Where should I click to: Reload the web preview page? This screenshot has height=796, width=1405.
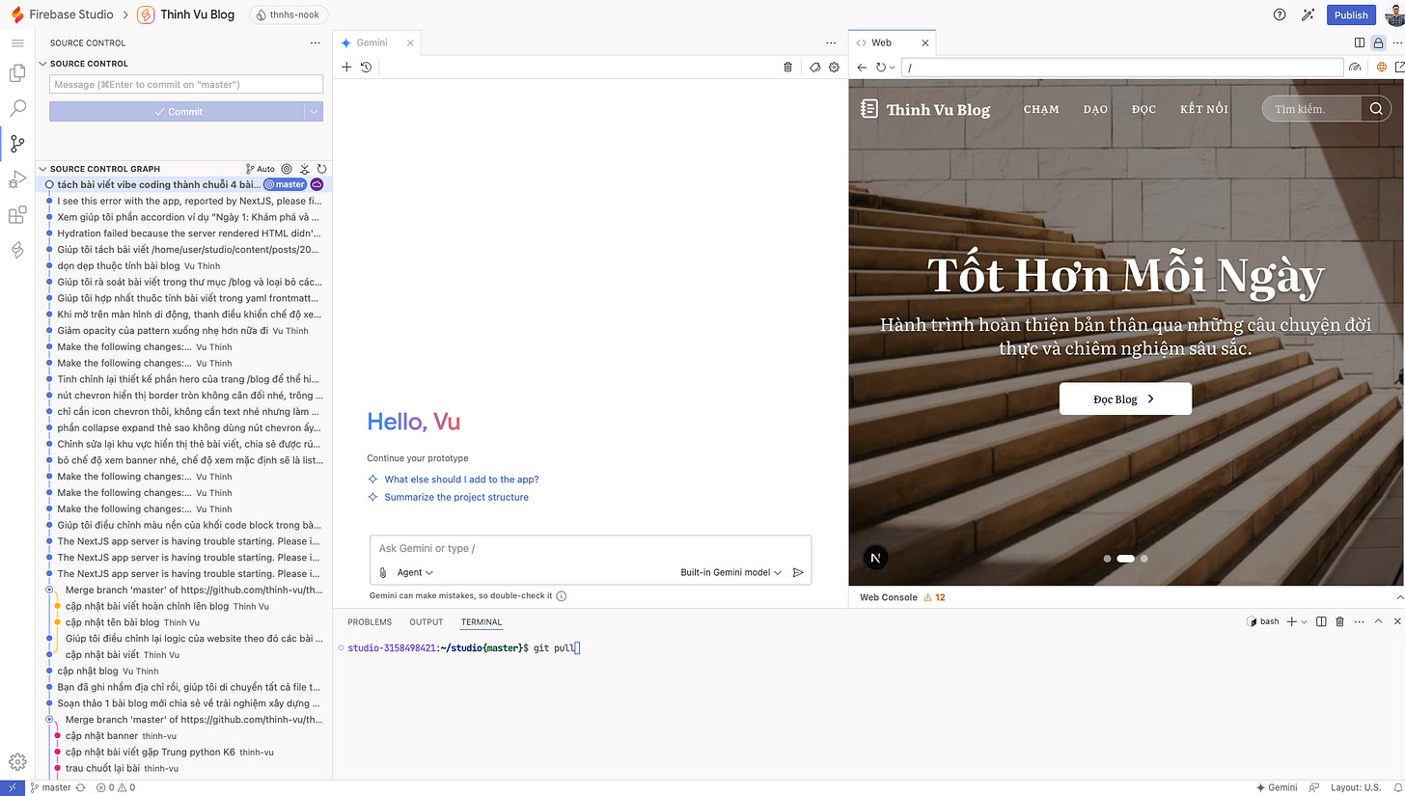point(880,68)
